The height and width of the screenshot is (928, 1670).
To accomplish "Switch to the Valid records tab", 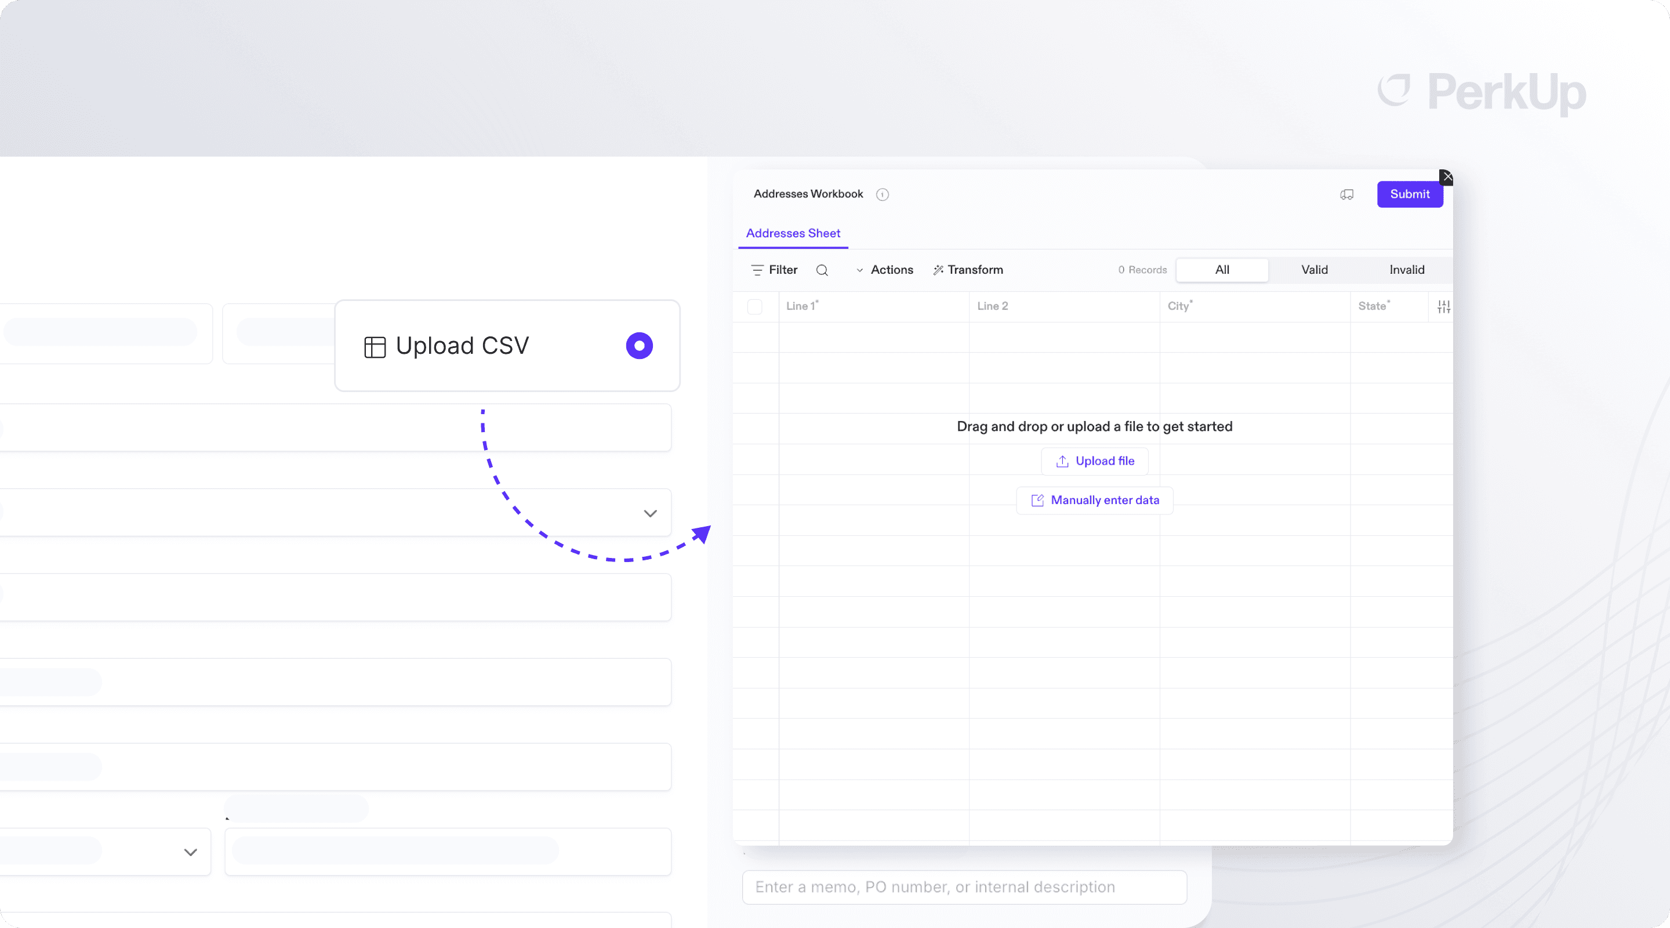I will pyautogui.click(x=1314, y=270).
